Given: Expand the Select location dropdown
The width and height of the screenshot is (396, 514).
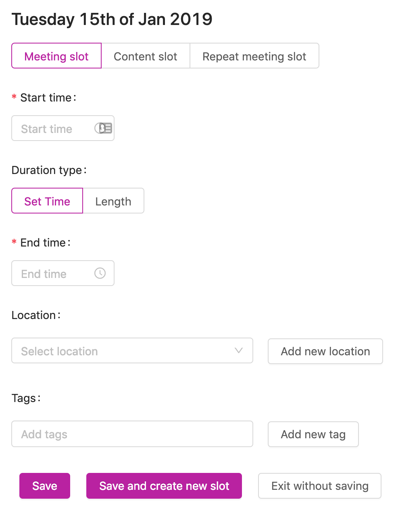Looking at the screenshot, I should tap(132, 351).
